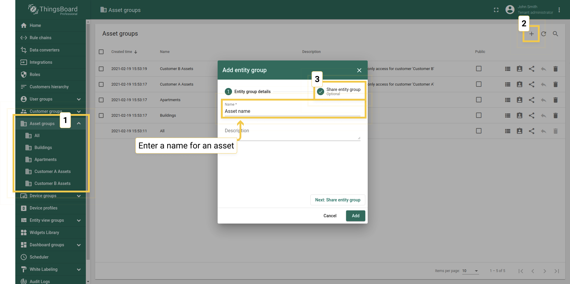Delete the Buildings group via trash icon
This screenshot has height=284, width=570.
556,116
